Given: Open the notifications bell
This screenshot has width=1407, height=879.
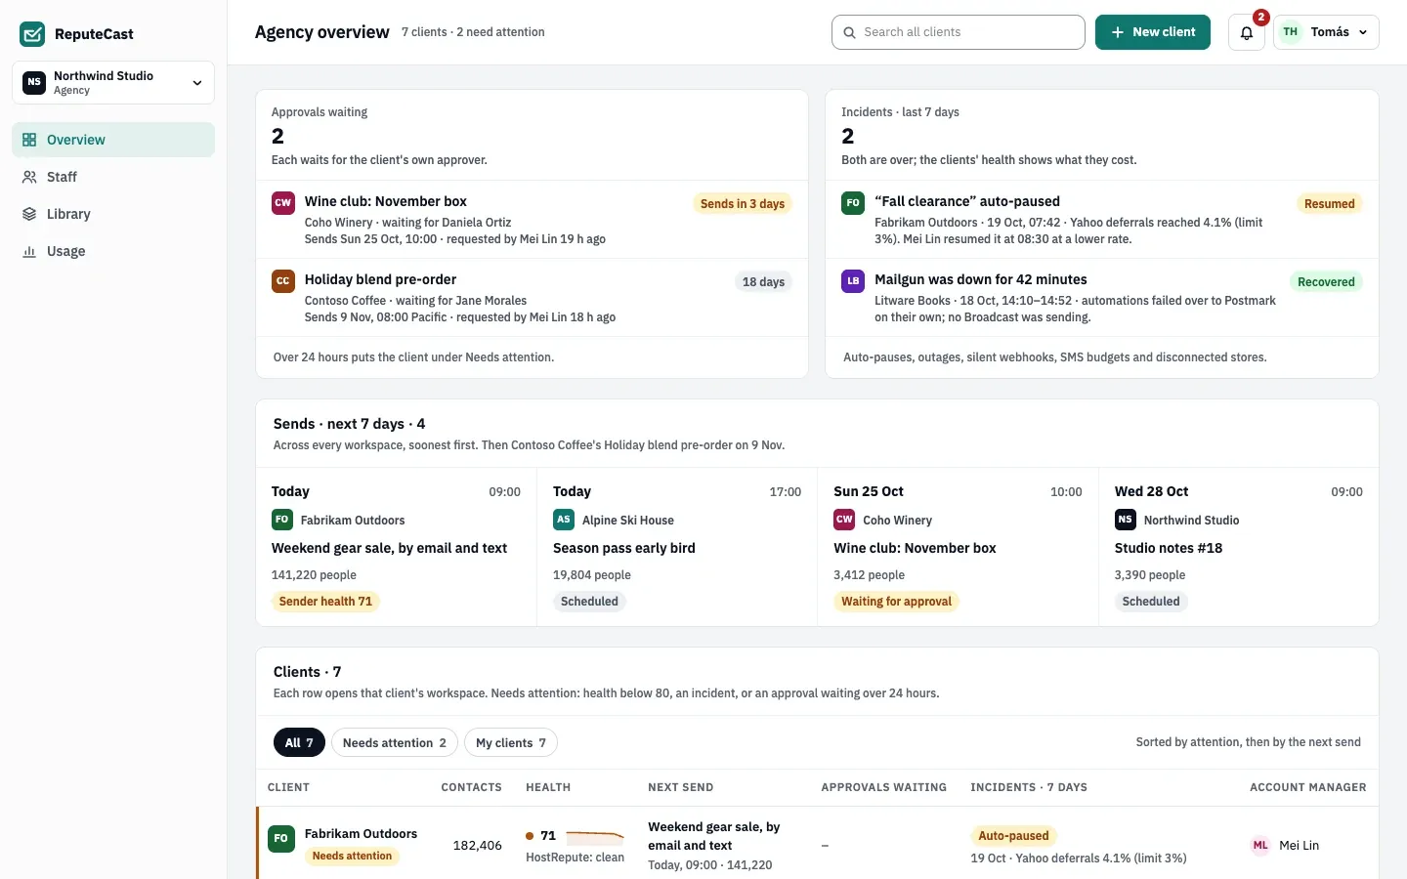Looking at the screenshot, I should pos(1247,32).
